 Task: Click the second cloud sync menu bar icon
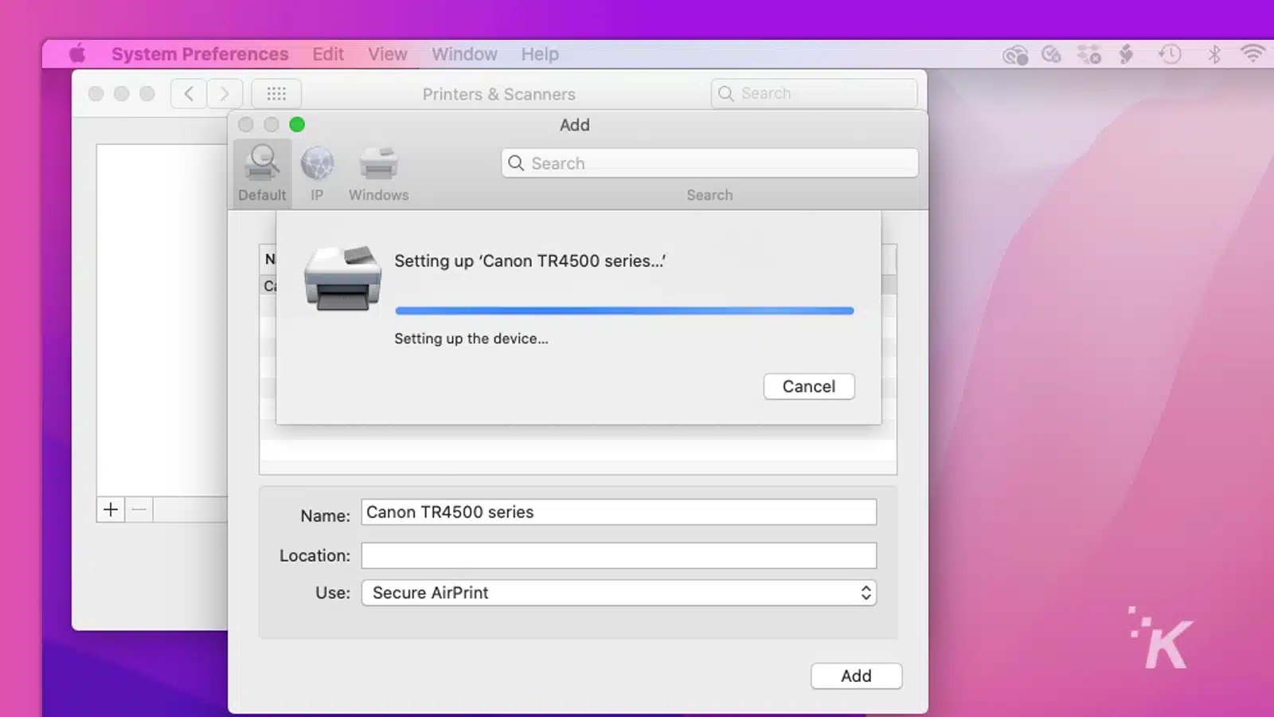click(1051, 54)
